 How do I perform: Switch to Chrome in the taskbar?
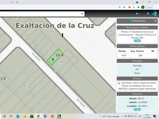click(x=38, y=116)
